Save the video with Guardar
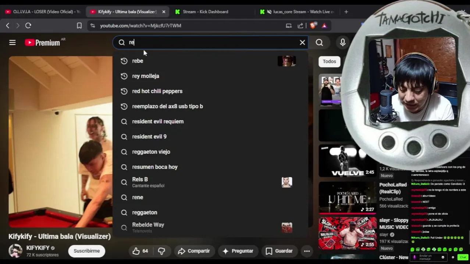 pyautogui.click(x=279, y=251)
